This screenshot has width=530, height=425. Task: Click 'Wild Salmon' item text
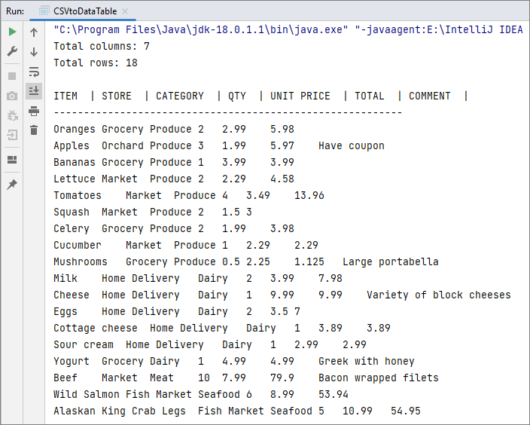pyautogui.click(x=86, y=395)
